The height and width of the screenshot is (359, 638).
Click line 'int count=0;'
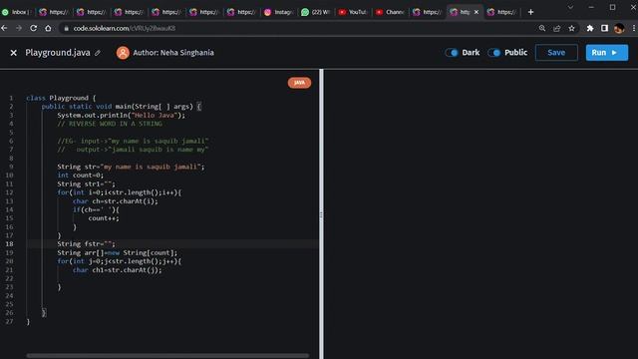[80, 176]
